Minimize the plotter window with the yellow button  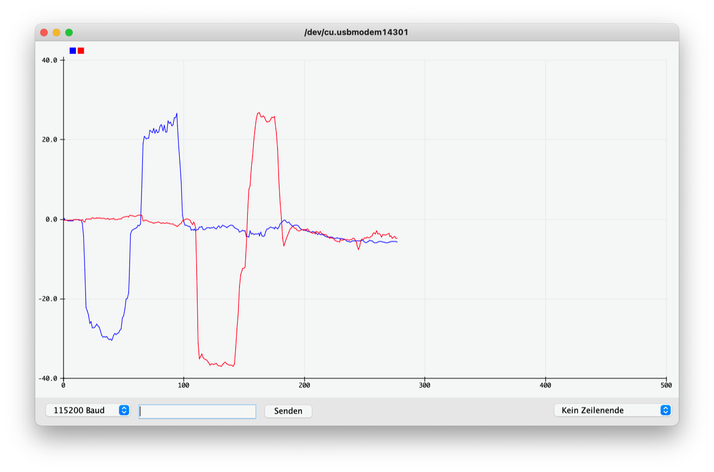tap(56, 32)
